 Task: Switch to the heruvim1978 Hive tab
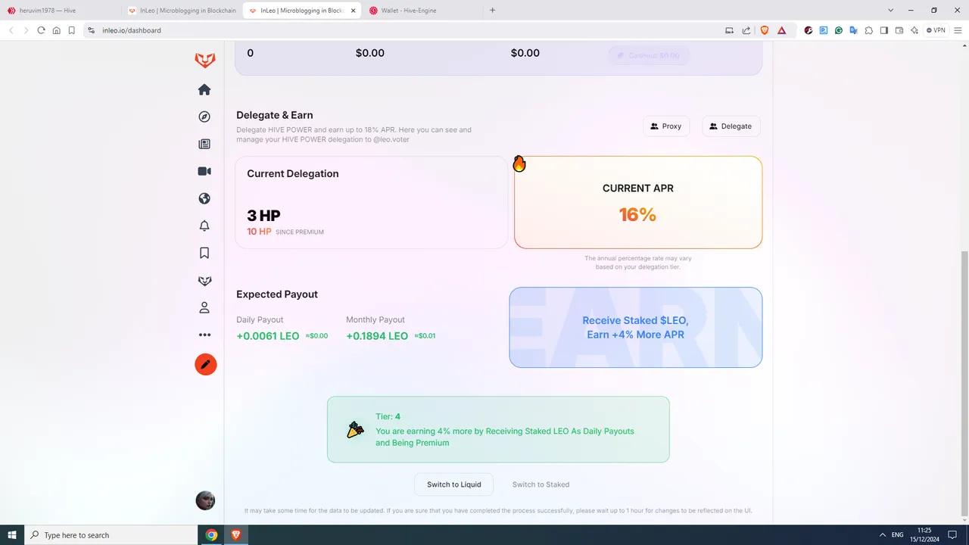[61, 11]
